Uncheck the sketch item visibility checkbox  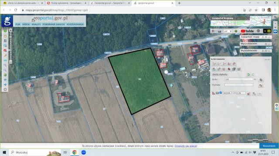pyautogui.click(x=221, y=93)
